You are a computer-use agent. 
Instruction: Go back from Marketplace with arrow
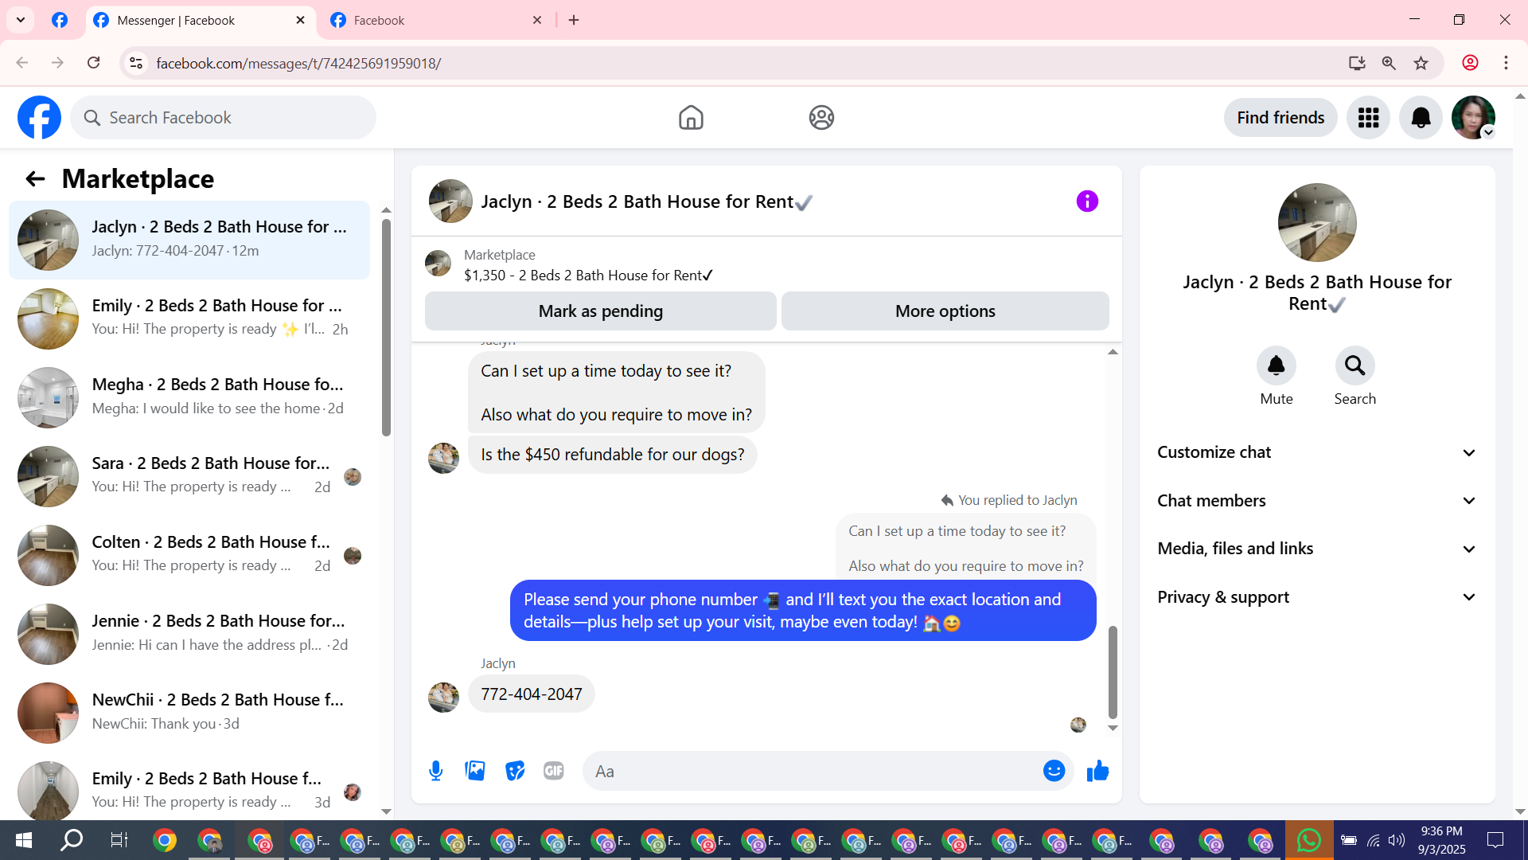(35, 178)
